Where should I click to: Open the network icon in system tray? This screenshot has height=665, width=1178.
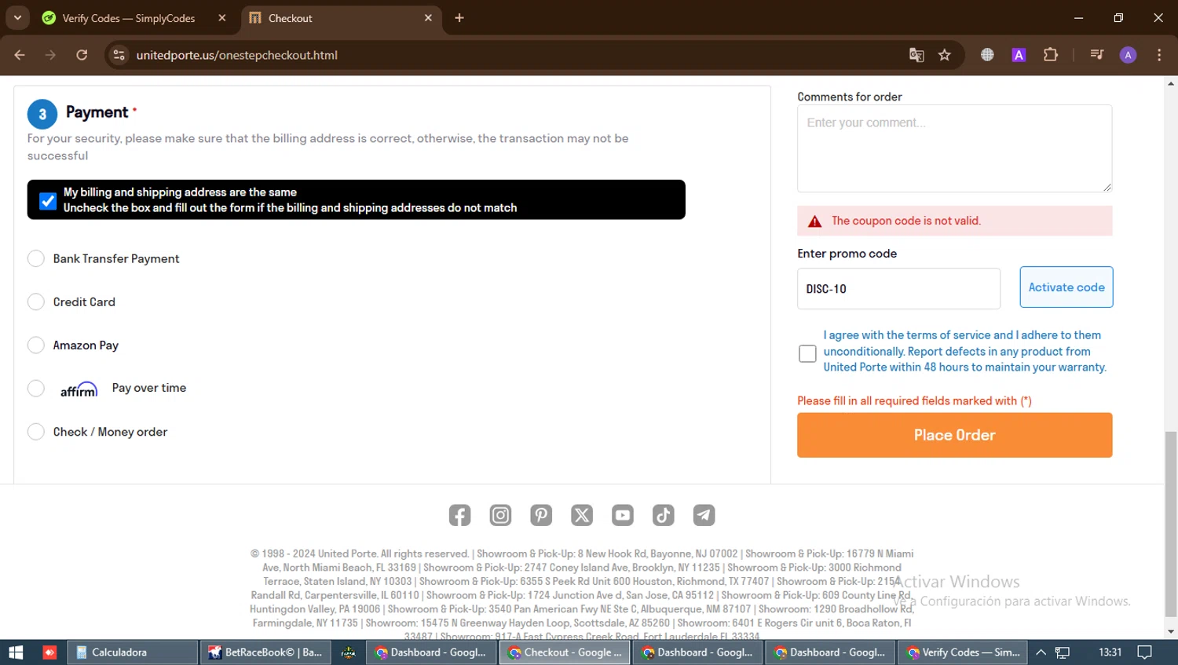click(1063, 652)
